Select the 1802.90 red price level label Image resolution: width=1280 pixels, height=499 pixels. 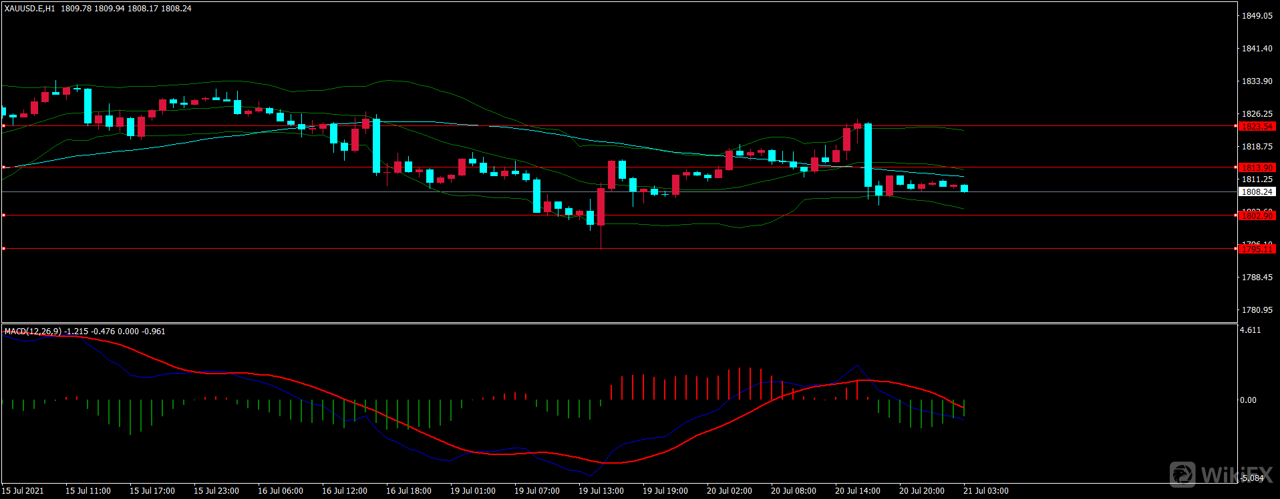(x=1257, y=215)
